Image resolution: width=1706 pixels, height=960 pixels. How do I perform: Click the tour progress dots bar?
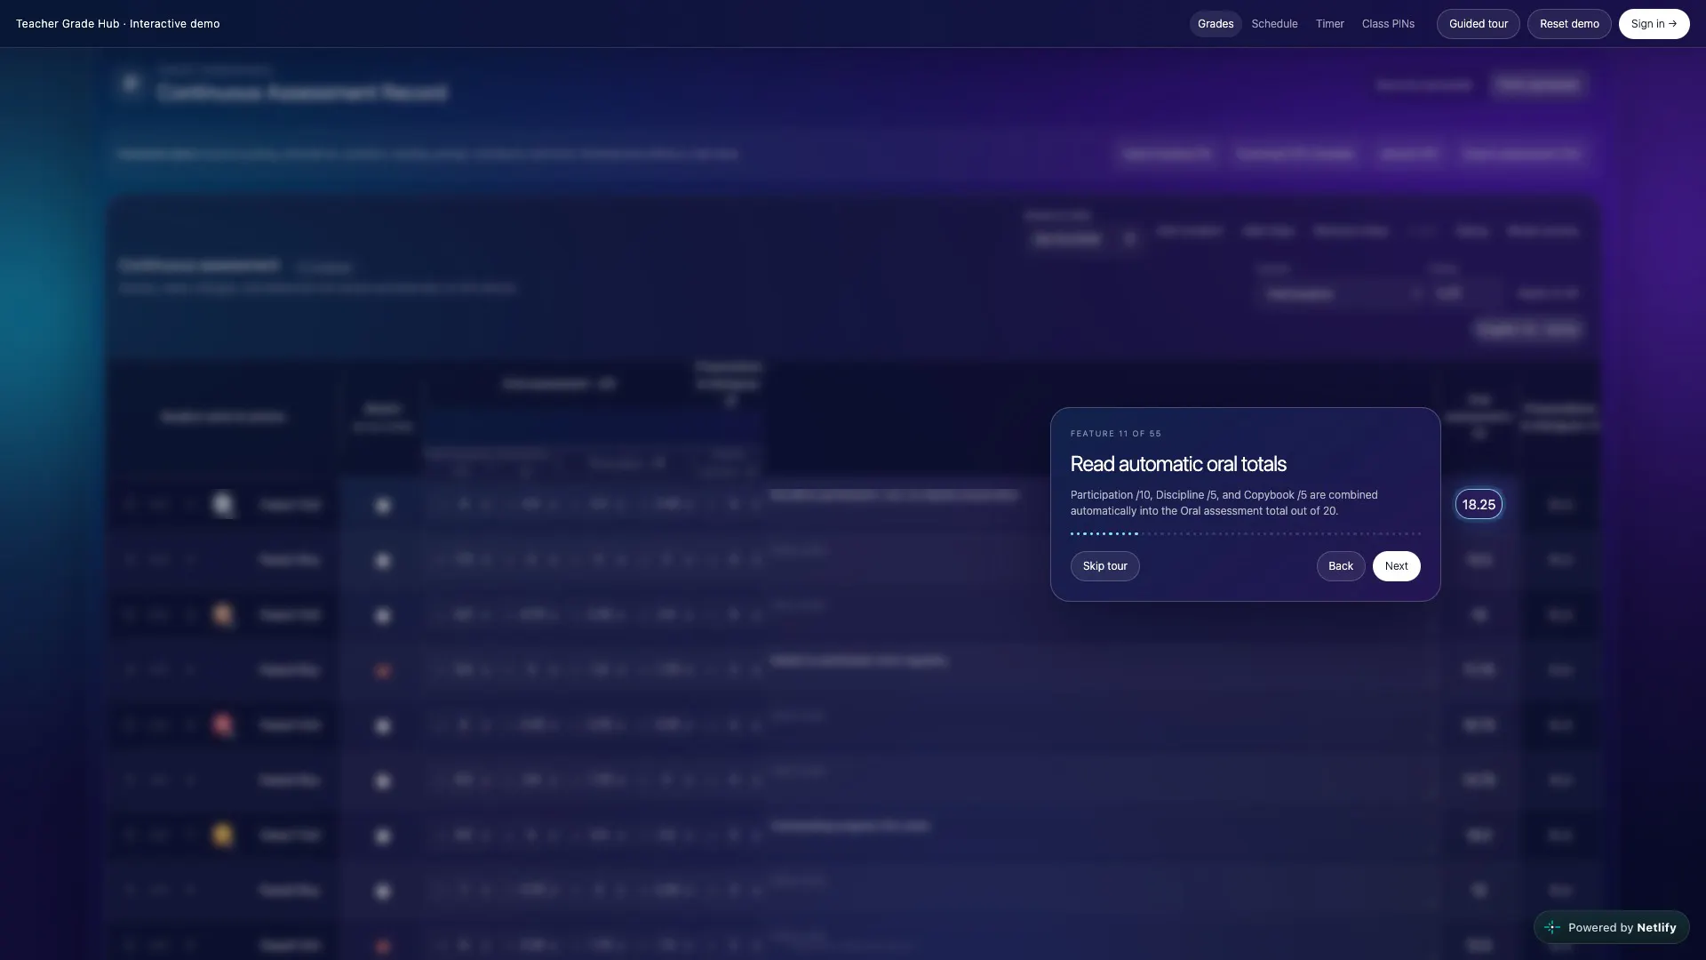tap(1245, 534)
